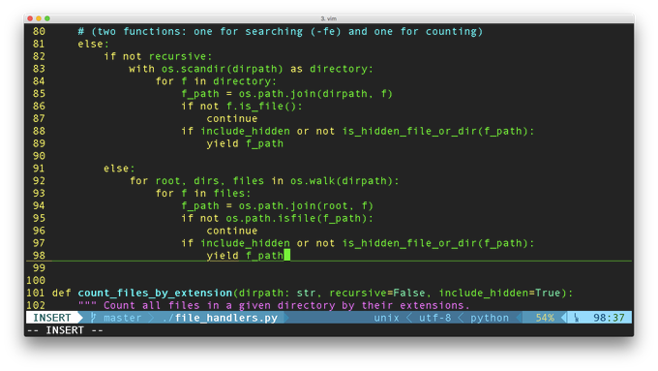Click 'recursive=False' parameter on line 101
The image size is (658, 371).
pyautogui.click(x=376, y=293)
